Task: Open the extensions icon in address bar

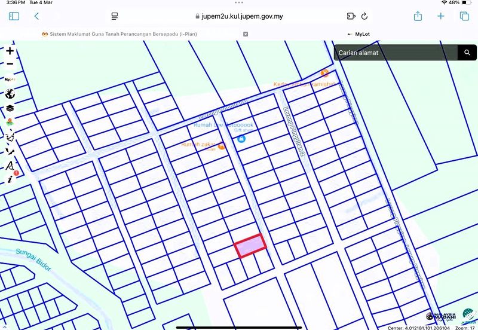Action: [x=351, y=16]
